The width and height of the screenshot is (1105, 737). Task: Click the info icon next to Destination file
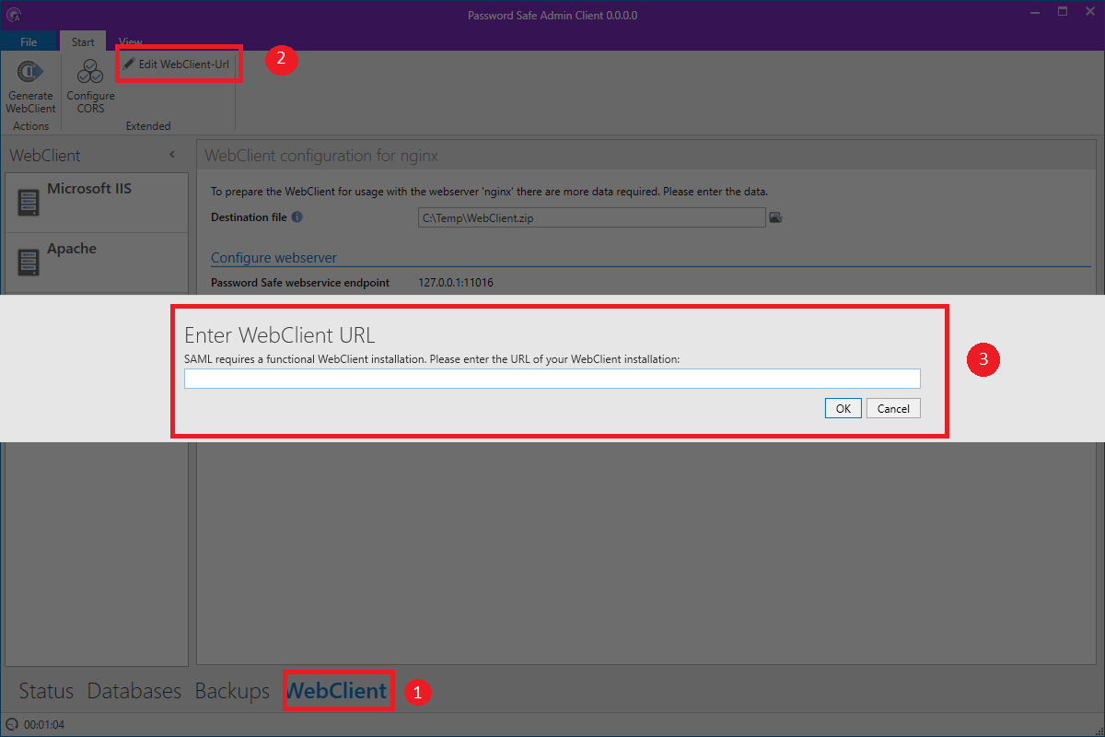point(297,217)
